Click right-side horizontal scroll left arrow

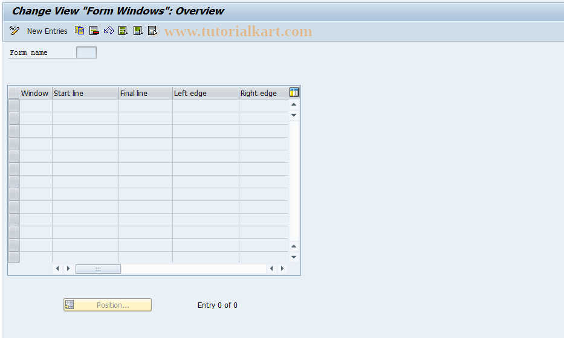click(271, 269)
